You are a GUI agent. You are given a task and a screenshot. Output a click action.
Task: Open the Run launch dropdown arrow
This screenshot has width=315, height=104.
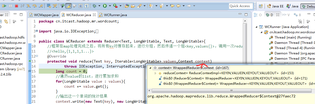point(110,6)
